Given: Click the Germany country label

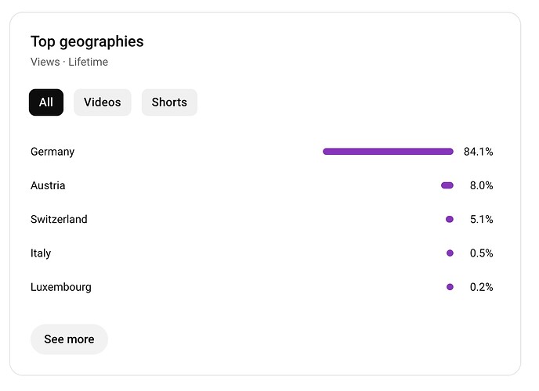Looking at the screenshot, I should point(52,152).
